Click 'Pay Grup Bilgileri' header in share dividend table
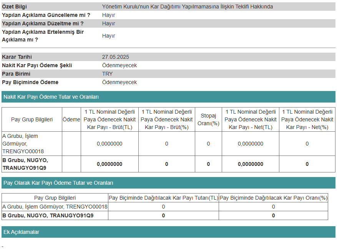Screen dimensions: 337x250 pos(55,198)
